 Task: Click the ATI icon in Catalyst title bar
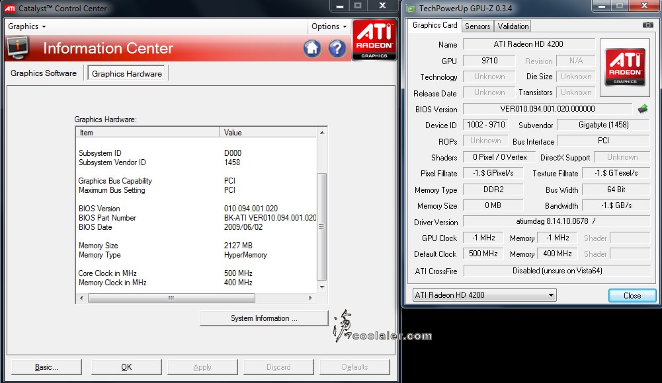click(10, 8)
